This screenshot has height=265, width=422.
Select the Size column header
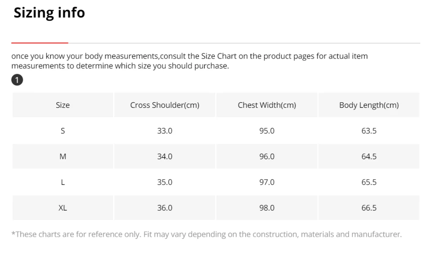(x=62, y=105)
